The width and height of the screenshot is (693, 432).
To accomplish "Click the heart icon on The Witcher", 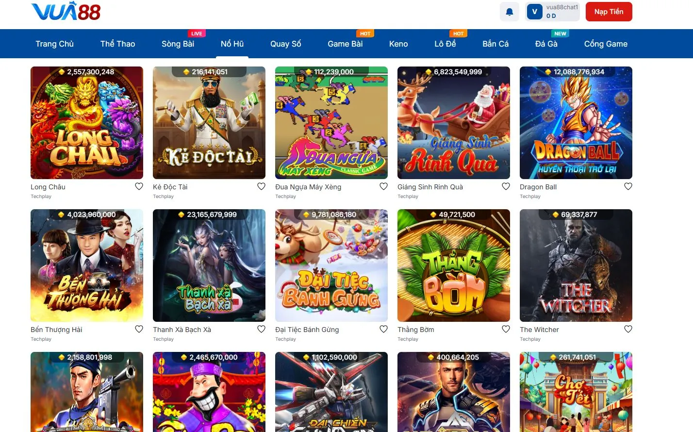I will [x=628, y=329].
